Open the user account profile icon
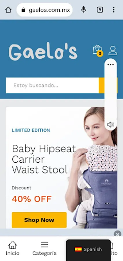Image resolution: width=123 pixels, height=261 pixels. (x=113, y=50)
